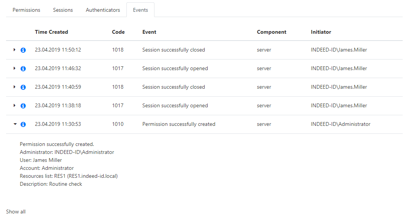This screenshot has width=408, height=221.
Task: Click info icon for Permission successfully created event
Action: click(23, 124)
